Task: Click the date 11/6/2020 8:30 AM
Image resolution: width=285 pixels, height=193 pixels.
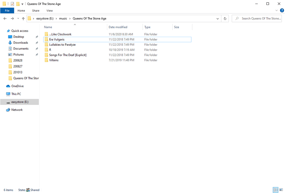Action: point(121,34)
